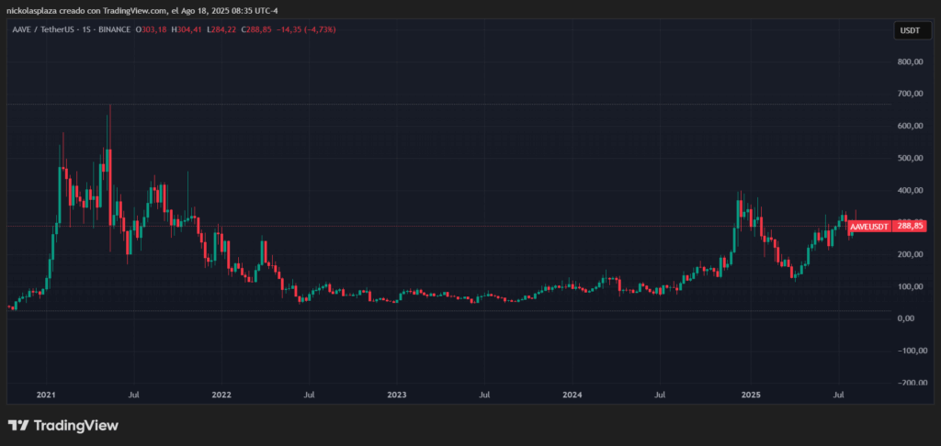Click the TradingView logo icon
This screenshot has width=941, height=446.
tap(17, 425)
